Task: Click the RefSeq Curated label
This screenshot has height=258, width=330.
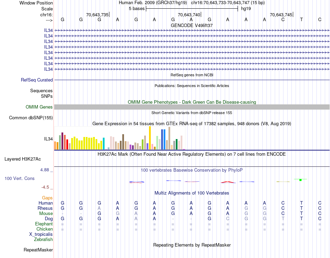Action: click(37, 80)
